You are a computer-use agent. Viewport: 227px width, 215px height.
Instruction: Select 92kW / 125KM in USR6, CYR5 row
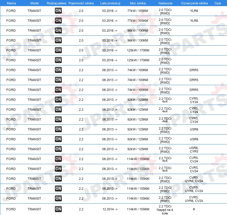tap(138, 149)
